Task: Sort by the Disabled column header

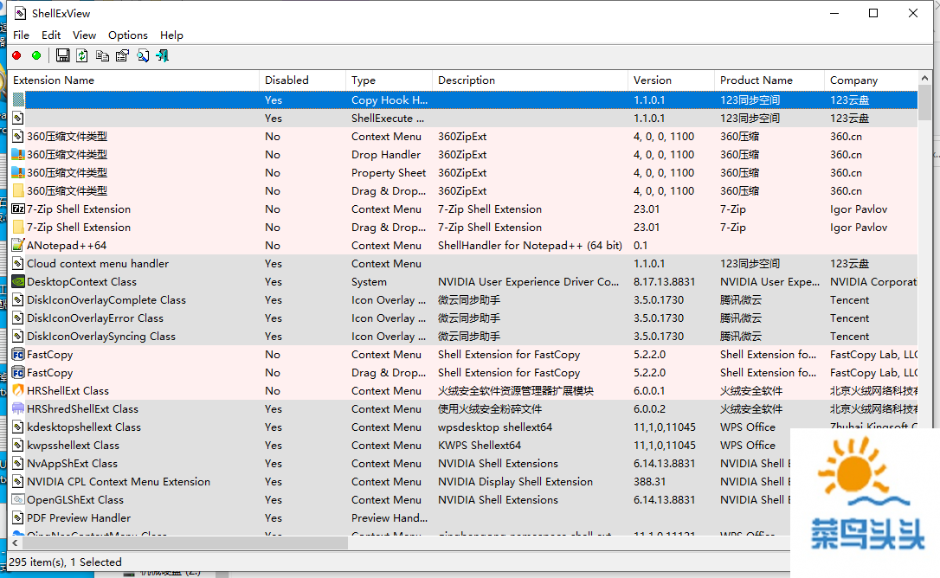Action: 302,80
